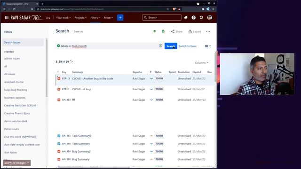Refresh results icon next to 1-29 of 29
Image resolution: width=301 pixels, height=169 pixels.
tap(71, 61)
